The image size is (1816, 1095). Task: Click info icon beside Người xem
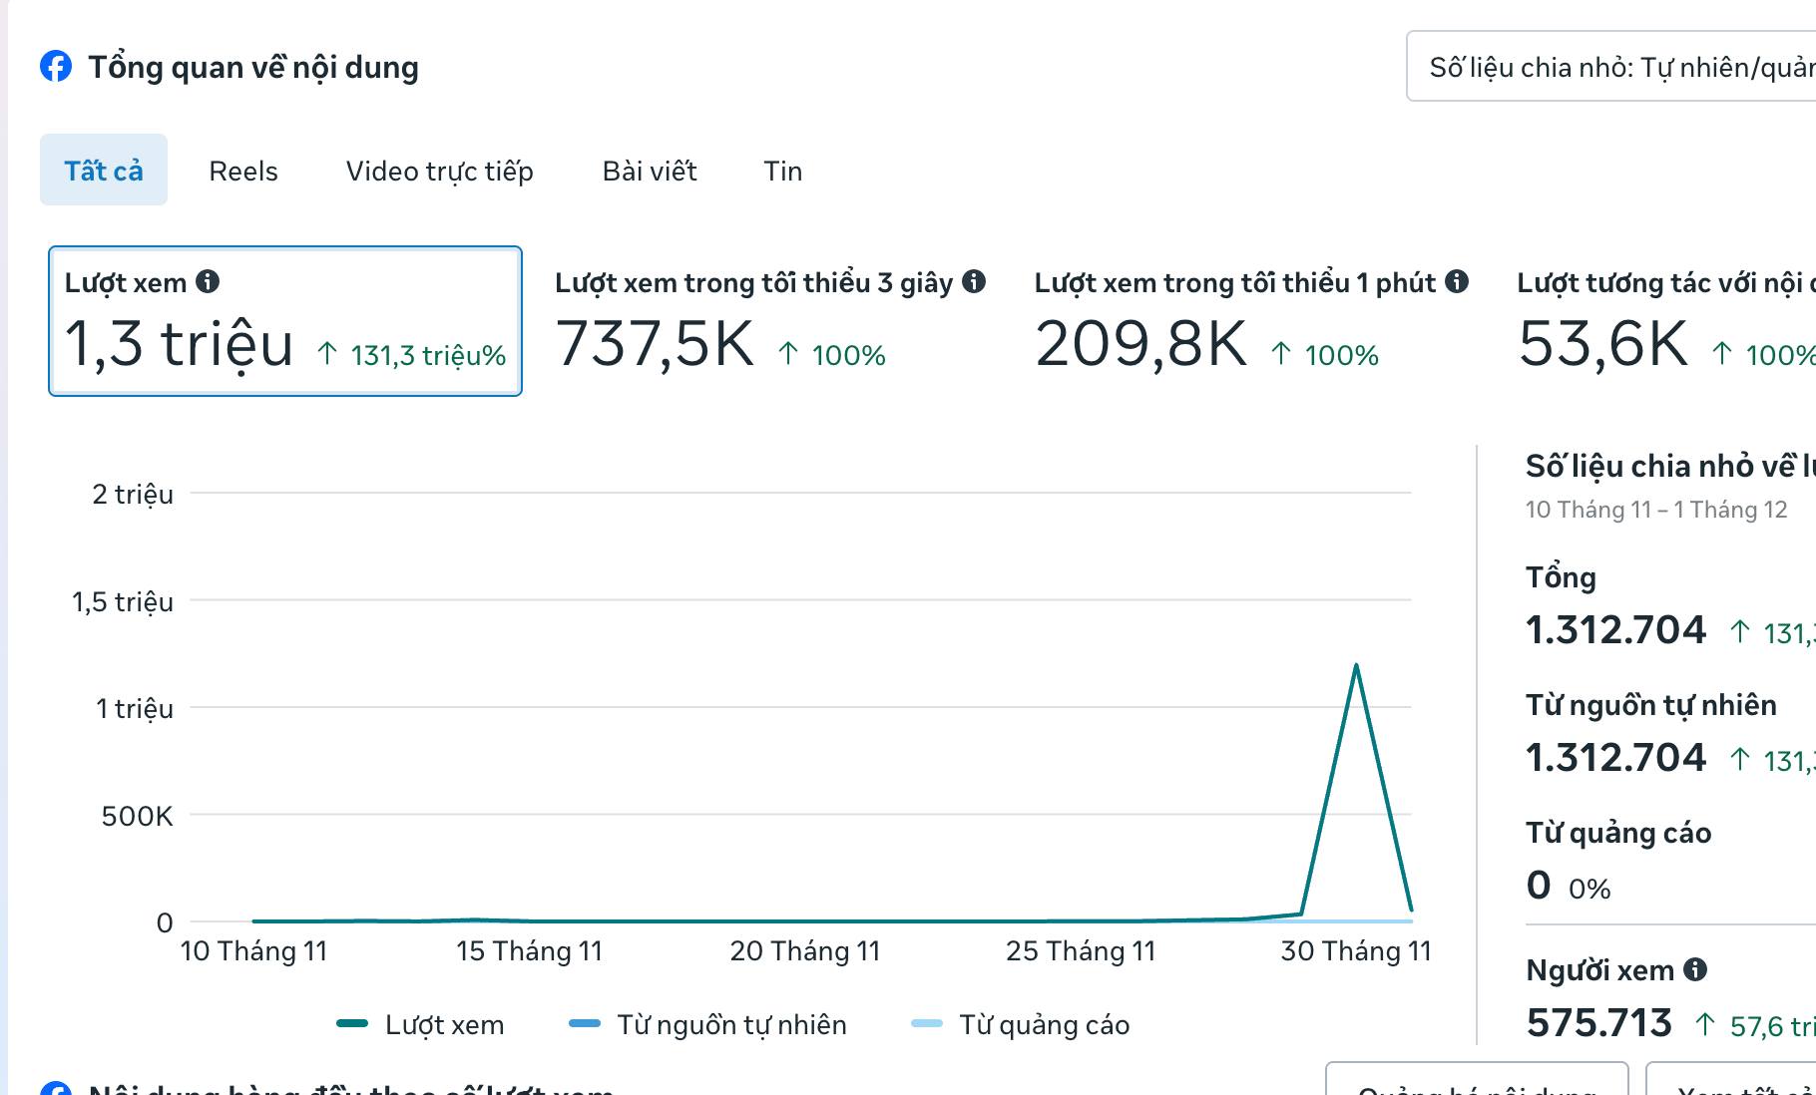pos(1695,969)
